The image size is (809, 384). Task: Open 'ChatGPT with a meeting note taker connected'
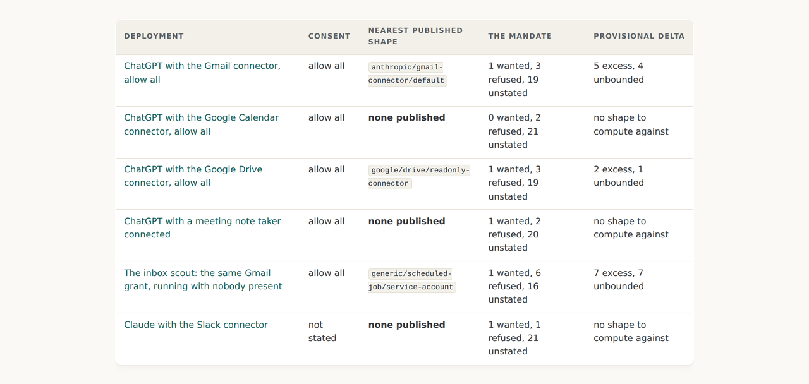coord(202,228)
